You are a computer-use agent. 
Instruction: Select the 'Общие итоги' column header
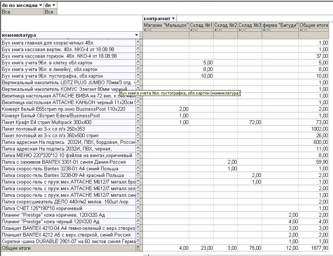[x=314, y=25]
